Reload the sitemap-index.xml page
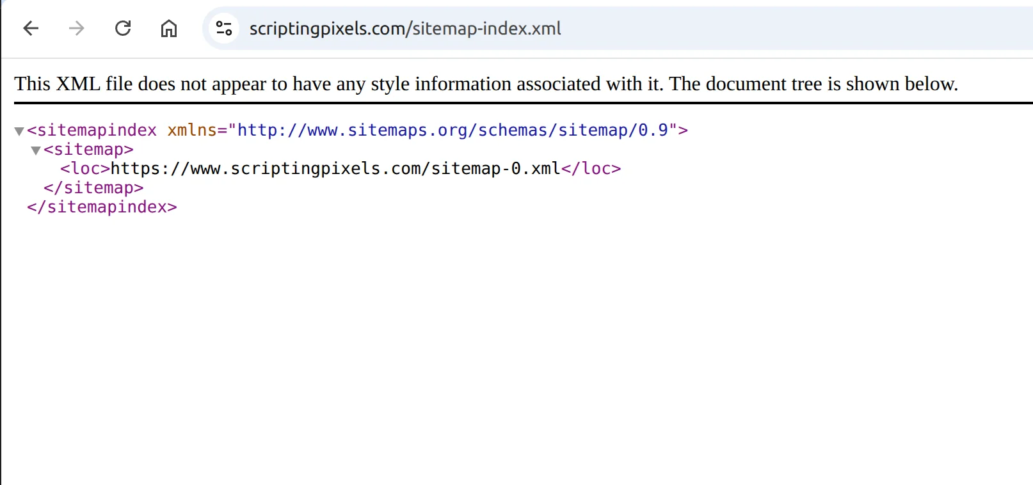 123,28
